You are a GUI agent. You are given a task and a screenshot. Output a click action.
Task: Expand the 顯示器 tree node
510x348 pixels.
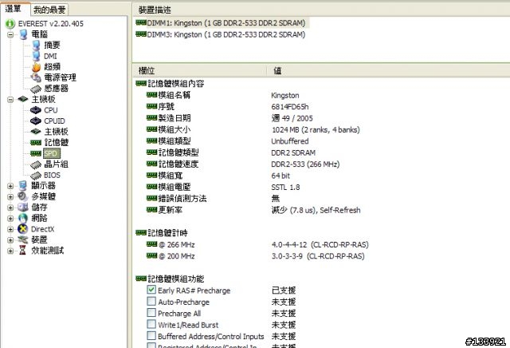[10, 186]
